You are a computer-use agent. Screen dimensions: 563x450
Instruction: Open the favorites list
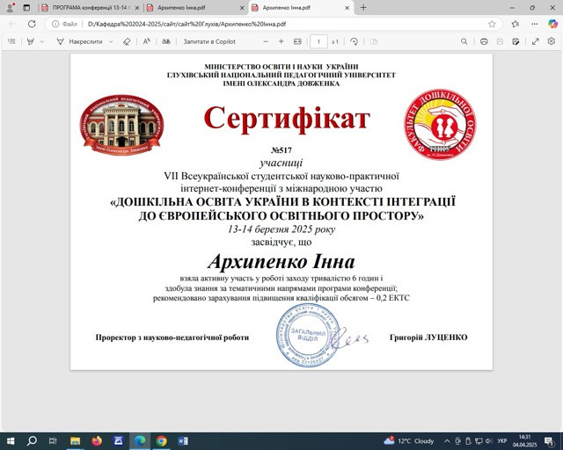pyautogui.click(x=515, y=24)
